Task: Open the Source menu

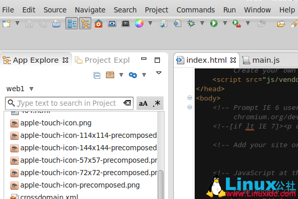Action: point(55,10)
